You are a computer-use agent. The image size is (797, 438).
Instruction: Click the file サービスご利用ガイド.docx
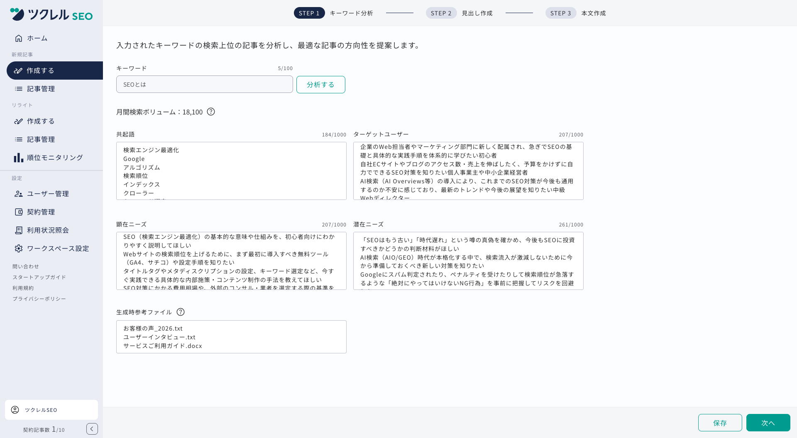click(162, 346)
